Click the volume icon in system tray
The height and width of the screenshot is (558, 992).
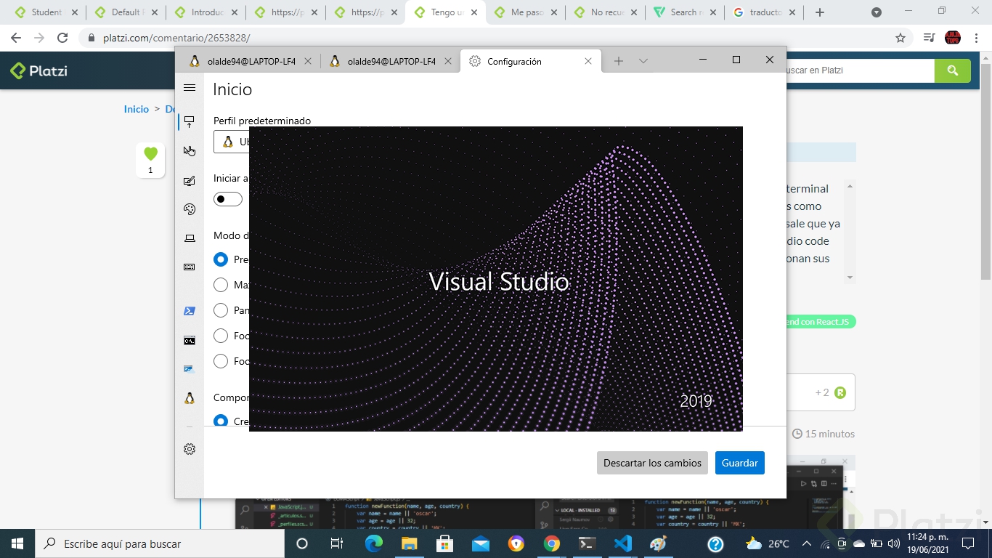(x=893, y=543)
